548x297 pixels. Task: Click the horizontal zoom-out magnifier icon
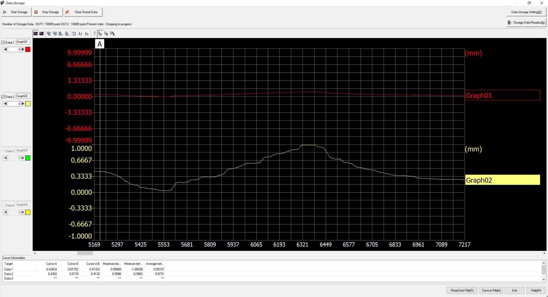[x=67, y=34]
